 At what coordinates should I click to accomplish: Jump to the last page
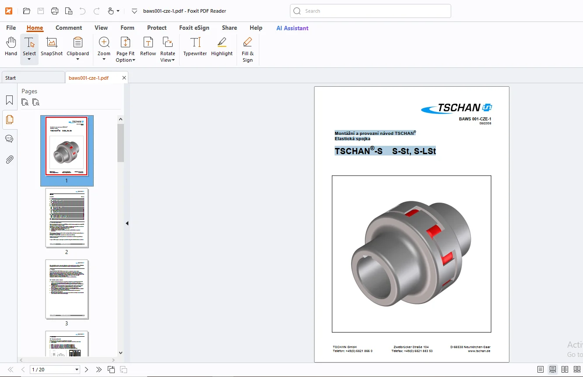click(x=99, y=370)
